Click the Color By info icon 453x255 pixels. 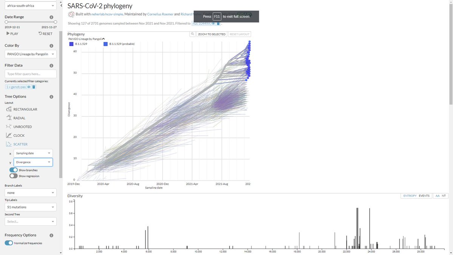click(51, 45)
